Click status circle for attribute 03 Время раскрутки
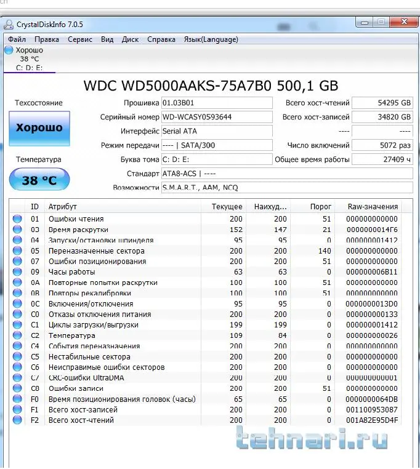This screenshot has height=469, width=420. (x=17, y=230)
